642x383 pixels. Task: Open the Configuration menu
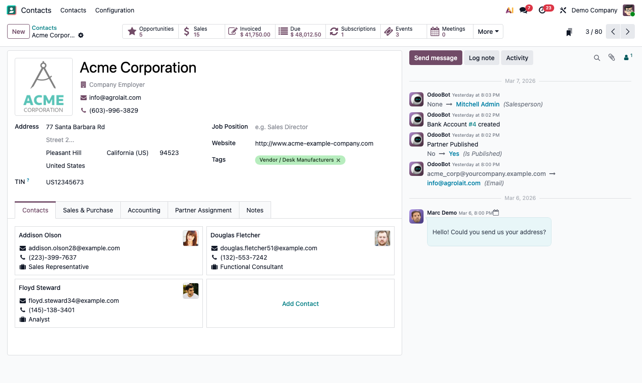(114, 10)
